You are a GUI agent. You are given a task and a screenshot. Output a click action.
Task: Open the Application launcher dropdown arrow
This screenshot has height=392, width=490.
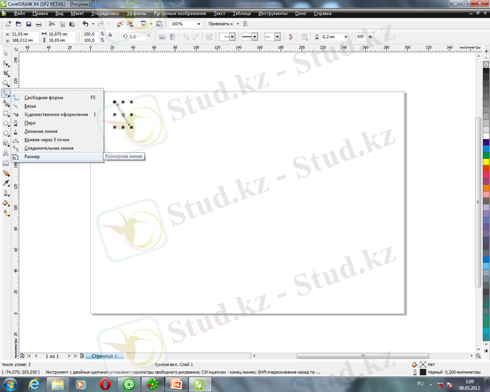(x=151, y=24)
